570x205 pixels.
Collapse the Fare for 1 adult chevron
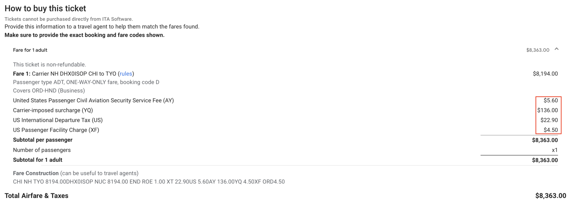tap(556, 49)
